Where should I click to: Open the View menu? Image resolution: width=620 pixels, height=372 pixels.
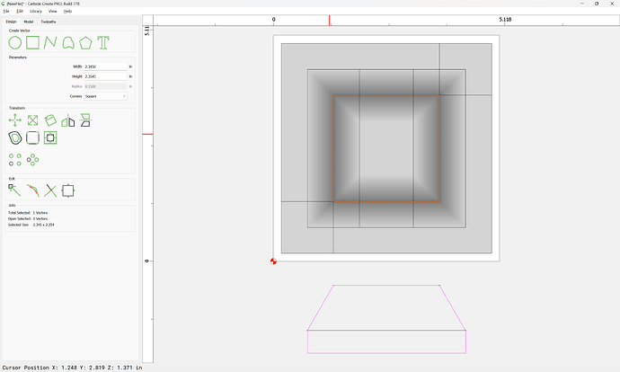(53, 11)
